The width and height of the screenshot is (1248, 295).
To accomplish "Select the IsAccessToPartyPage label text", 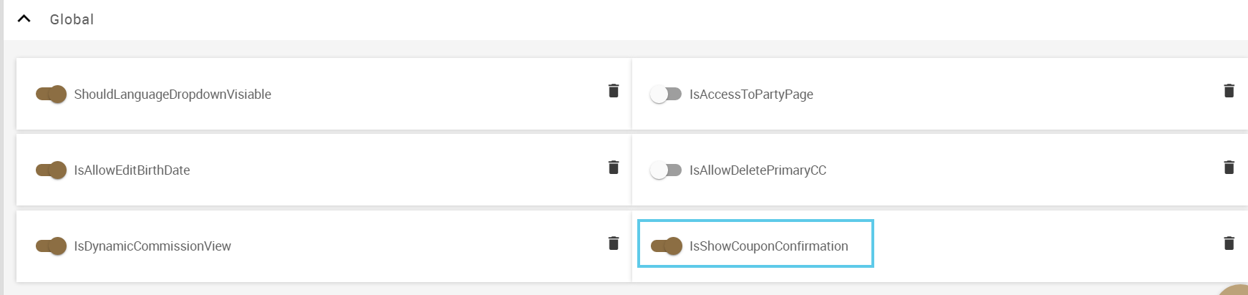I will (x=751, y=95).
